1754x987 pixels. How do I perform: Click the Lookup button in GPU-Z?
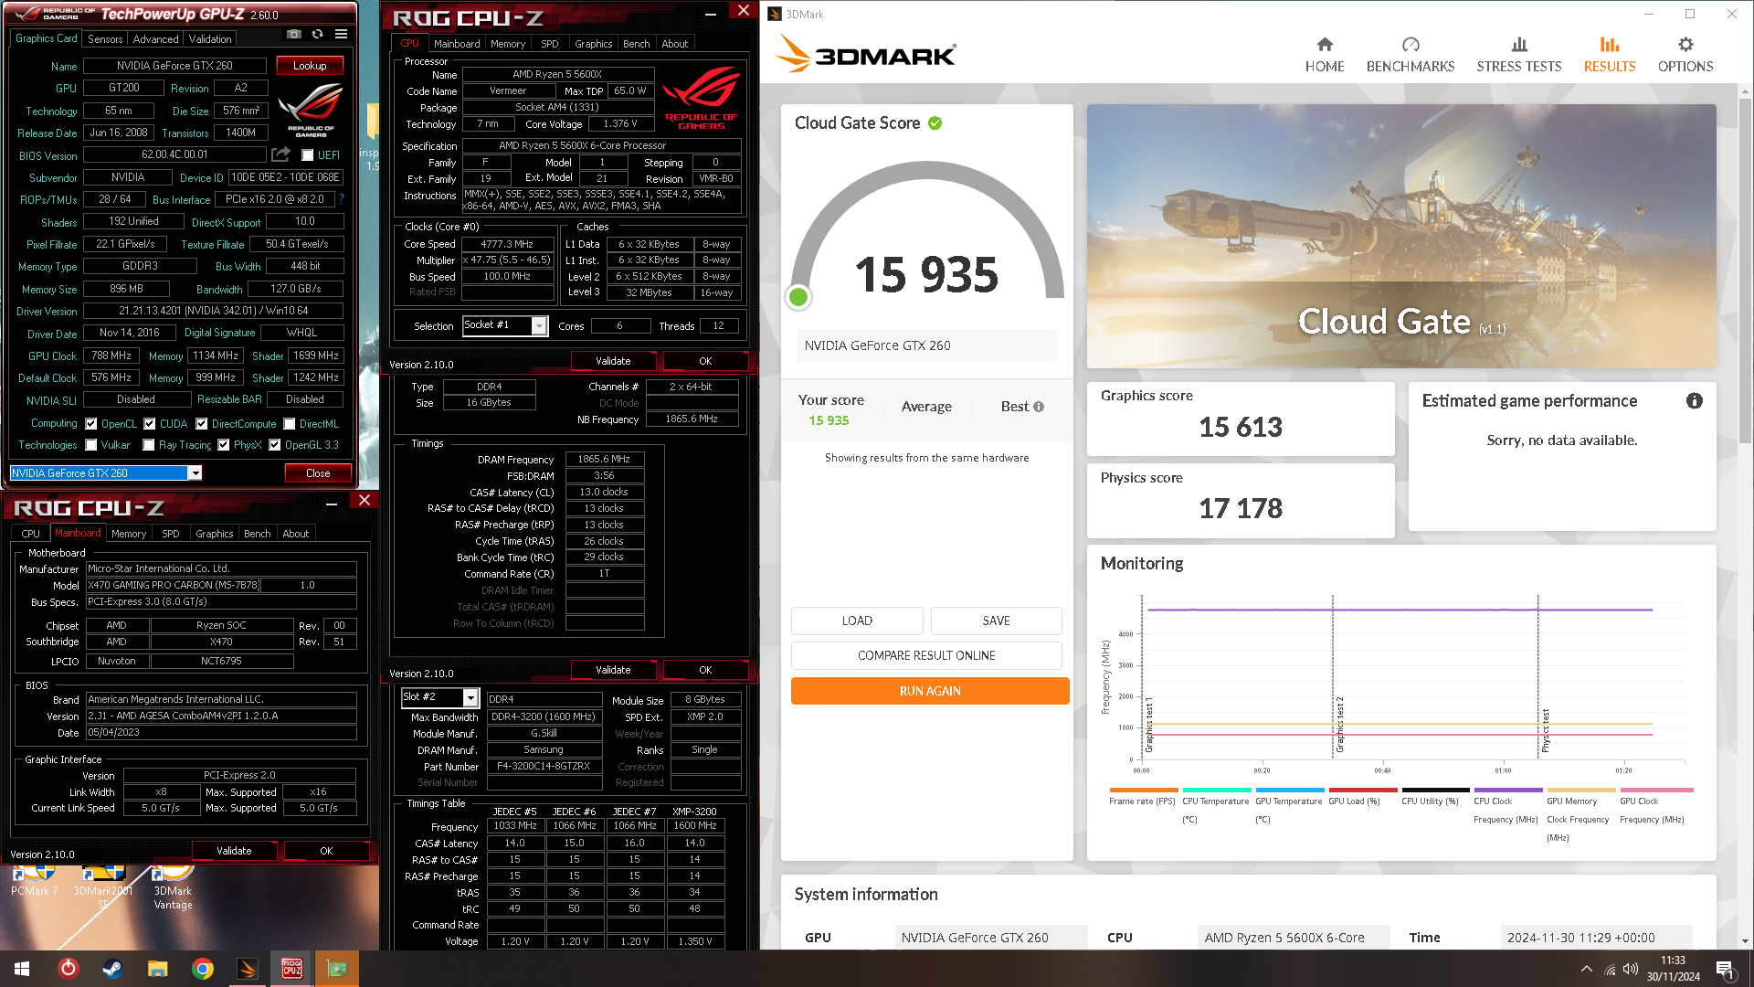click(x=310, y=66)
